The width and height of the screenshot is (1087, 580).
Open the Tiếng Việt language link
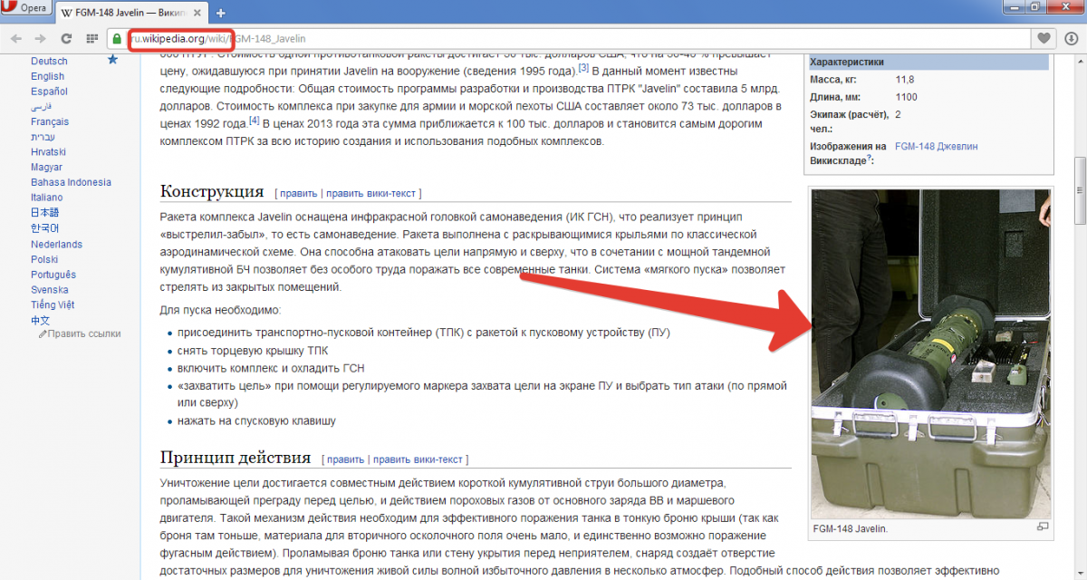click(x=53, y=304)
